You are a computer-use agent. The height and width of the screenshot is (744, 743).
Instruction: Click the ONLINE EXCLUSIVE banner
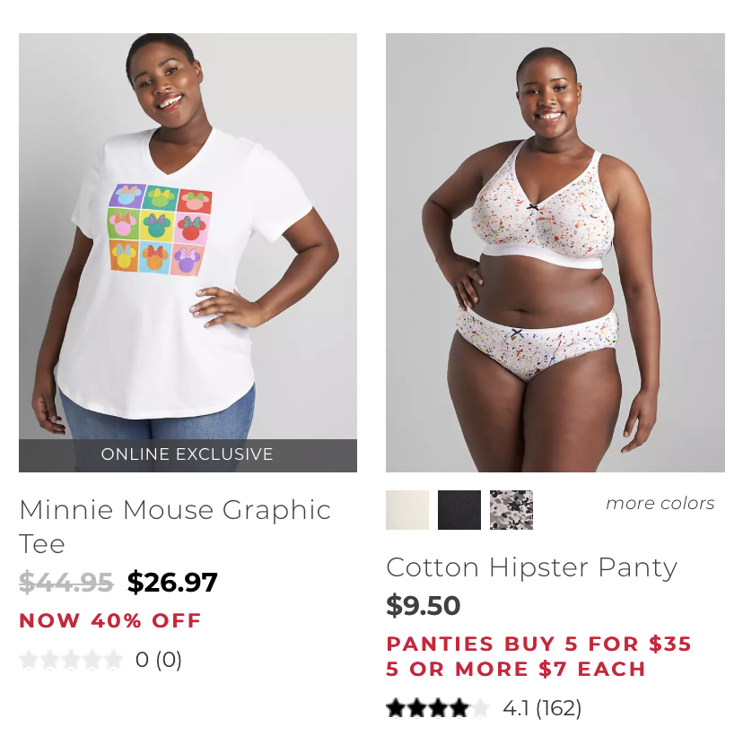click(188, 455)
